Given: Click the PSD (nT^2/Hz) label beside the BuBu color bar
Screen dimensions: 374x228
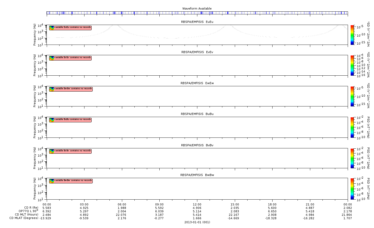Looking at the screenshot, I should (368, 127).
